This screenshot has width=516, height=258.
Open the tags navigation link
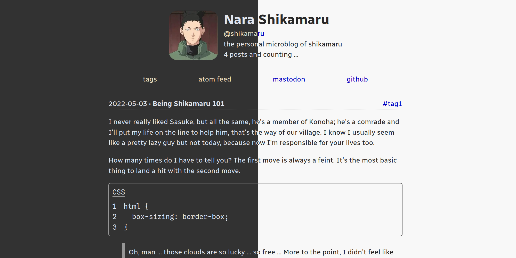[x=150, y=79]
